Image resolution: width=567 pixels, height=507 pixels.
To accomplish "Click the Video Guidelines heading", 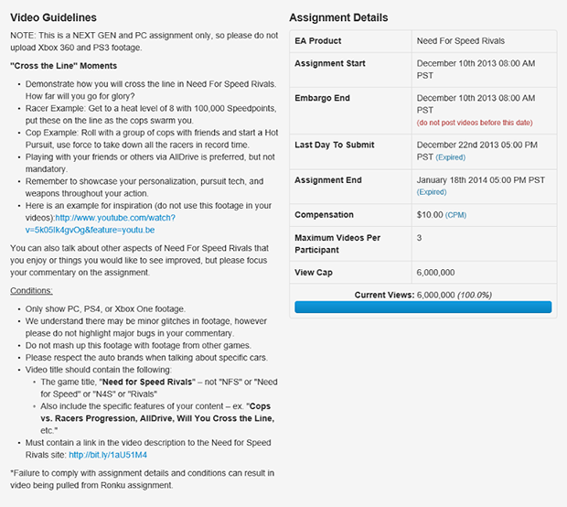I will pos(53,17).
